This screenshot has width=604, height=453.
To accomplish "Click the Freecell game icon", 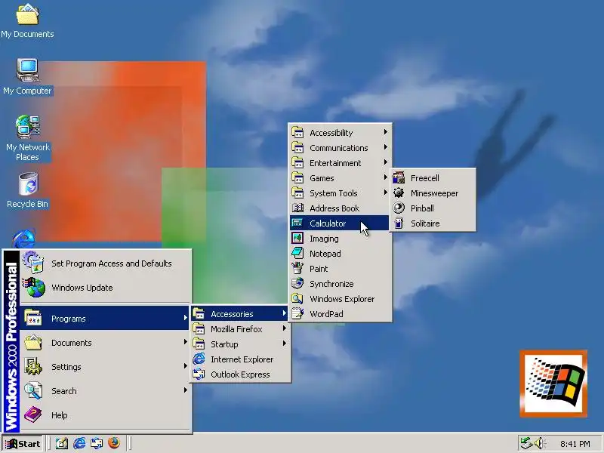I will [399, 178].
